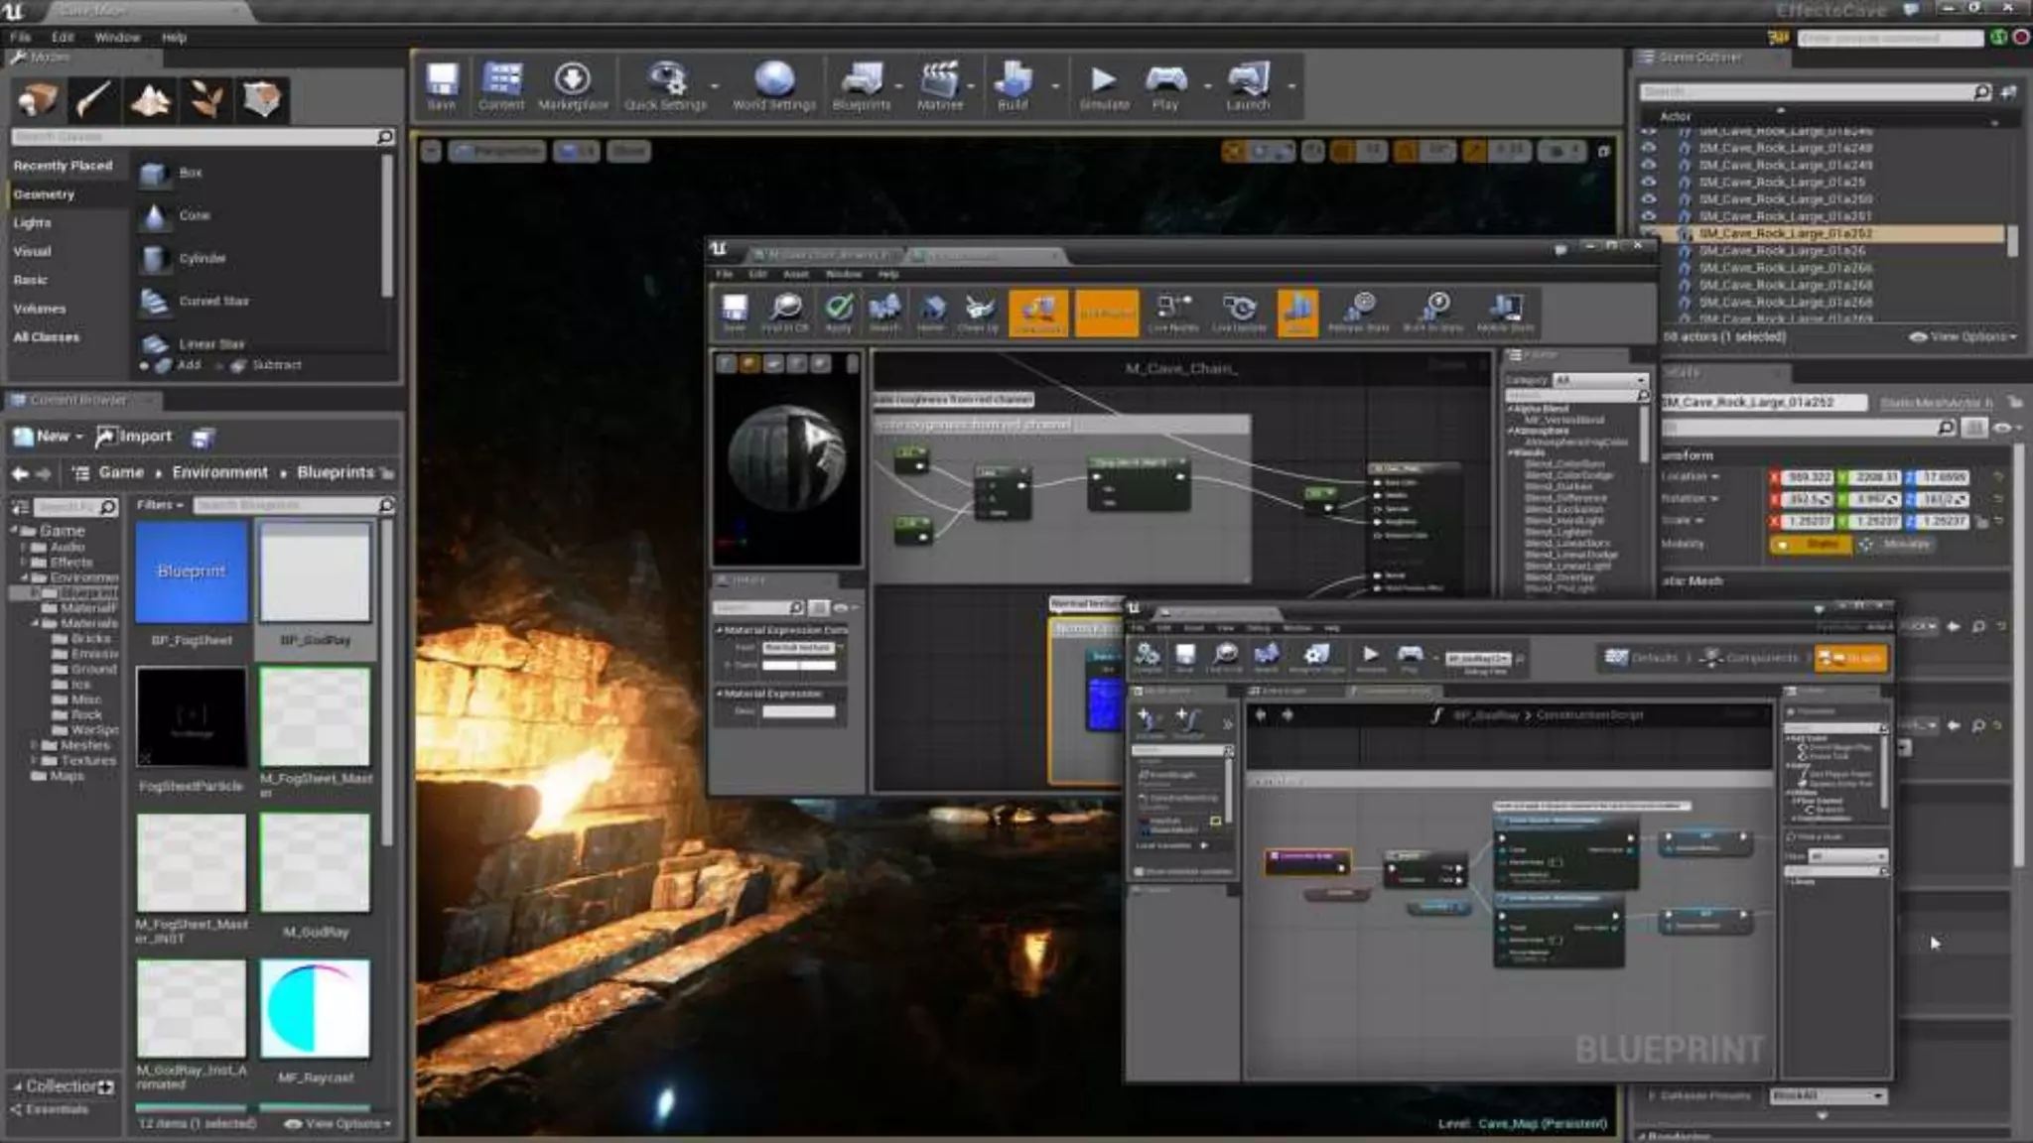The height and width of the screenshot is (1143, 2033).
Task: Select the Add brush type radio button
Action: [145, 365]
